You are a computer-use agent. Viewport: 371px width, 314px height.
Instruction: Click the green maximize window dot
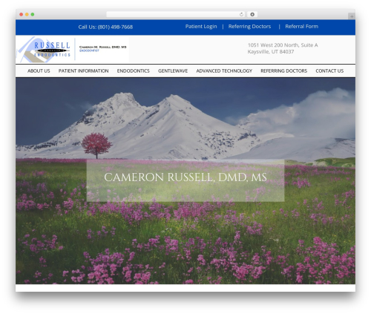tap(33, 15)
